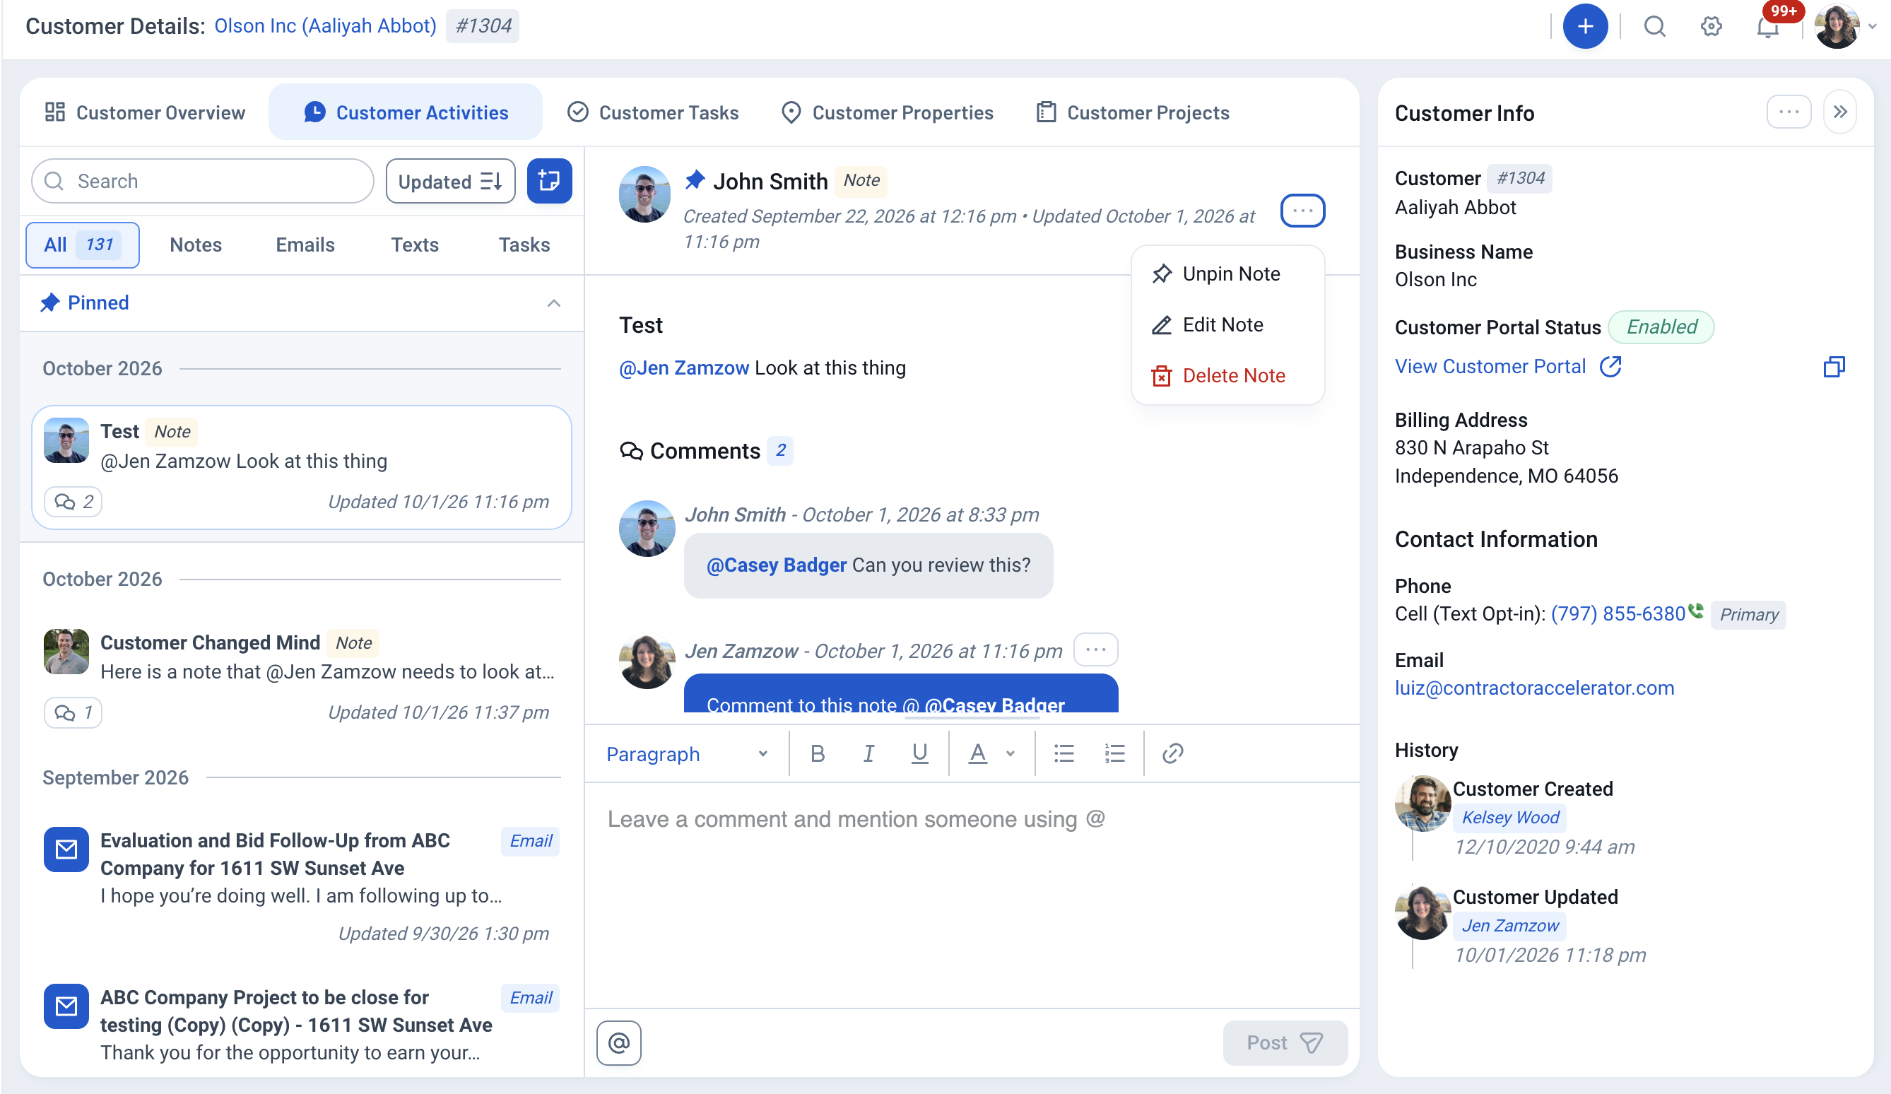Open notifications bell with 99+ badge

(1768, 26)
